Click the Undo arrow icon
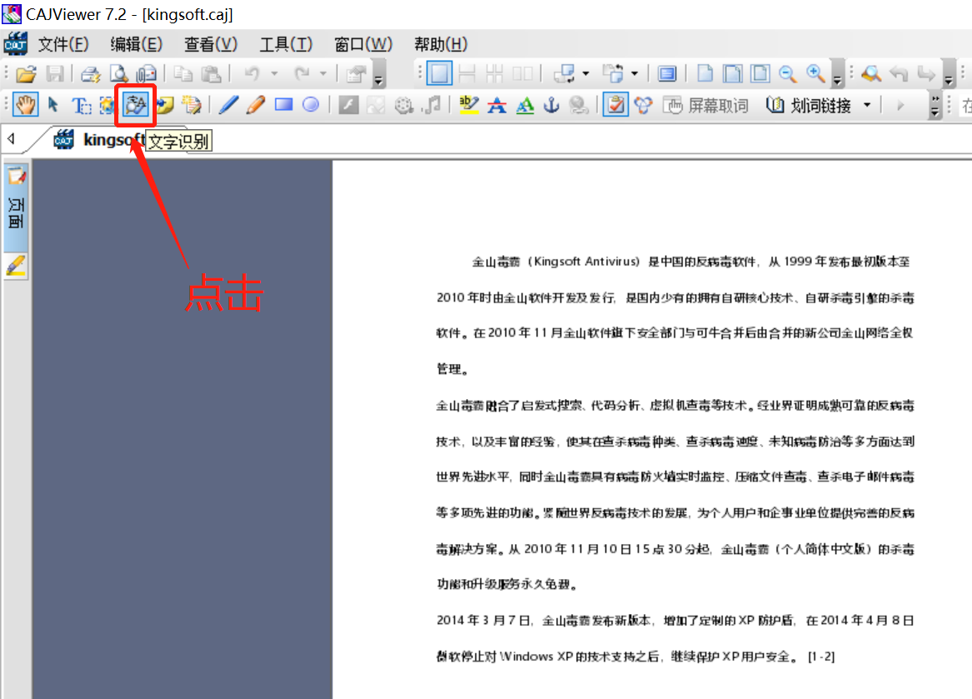972x699 pixels. point(252,74)
